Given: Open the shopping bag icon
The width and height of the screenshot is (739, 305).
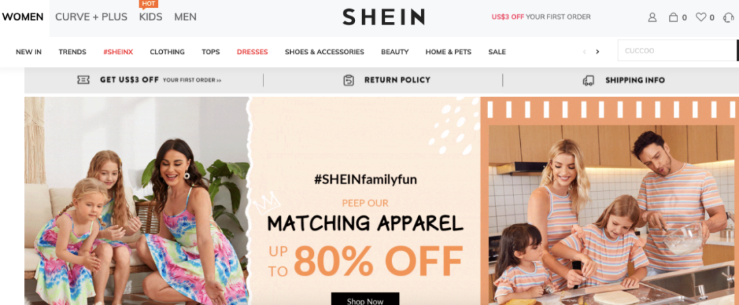Looking at the screenshot, I should [673, 17].
